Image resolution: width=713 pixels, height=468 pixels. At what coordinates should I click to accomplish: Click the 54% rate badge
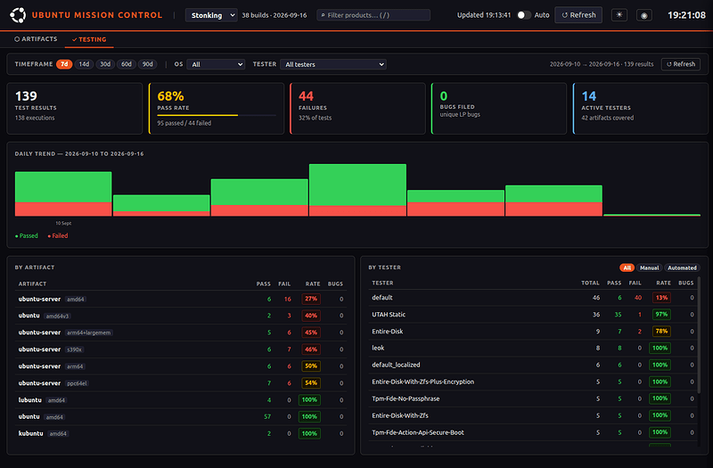point(311,383)
